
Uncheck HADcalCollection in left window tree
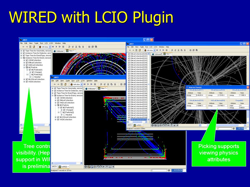coord(27,65)
